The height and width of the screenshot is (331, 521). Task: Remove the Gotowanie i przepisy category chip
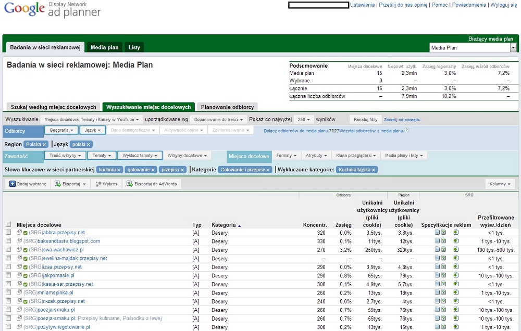(x=268, y=170)
